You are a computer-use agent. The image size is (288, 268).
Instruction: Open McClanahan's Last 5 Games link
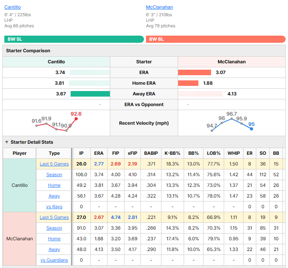coord(54,217)
